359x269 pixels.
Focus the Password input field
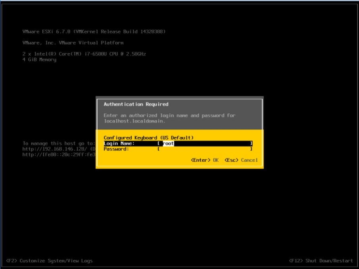point(205,149)
